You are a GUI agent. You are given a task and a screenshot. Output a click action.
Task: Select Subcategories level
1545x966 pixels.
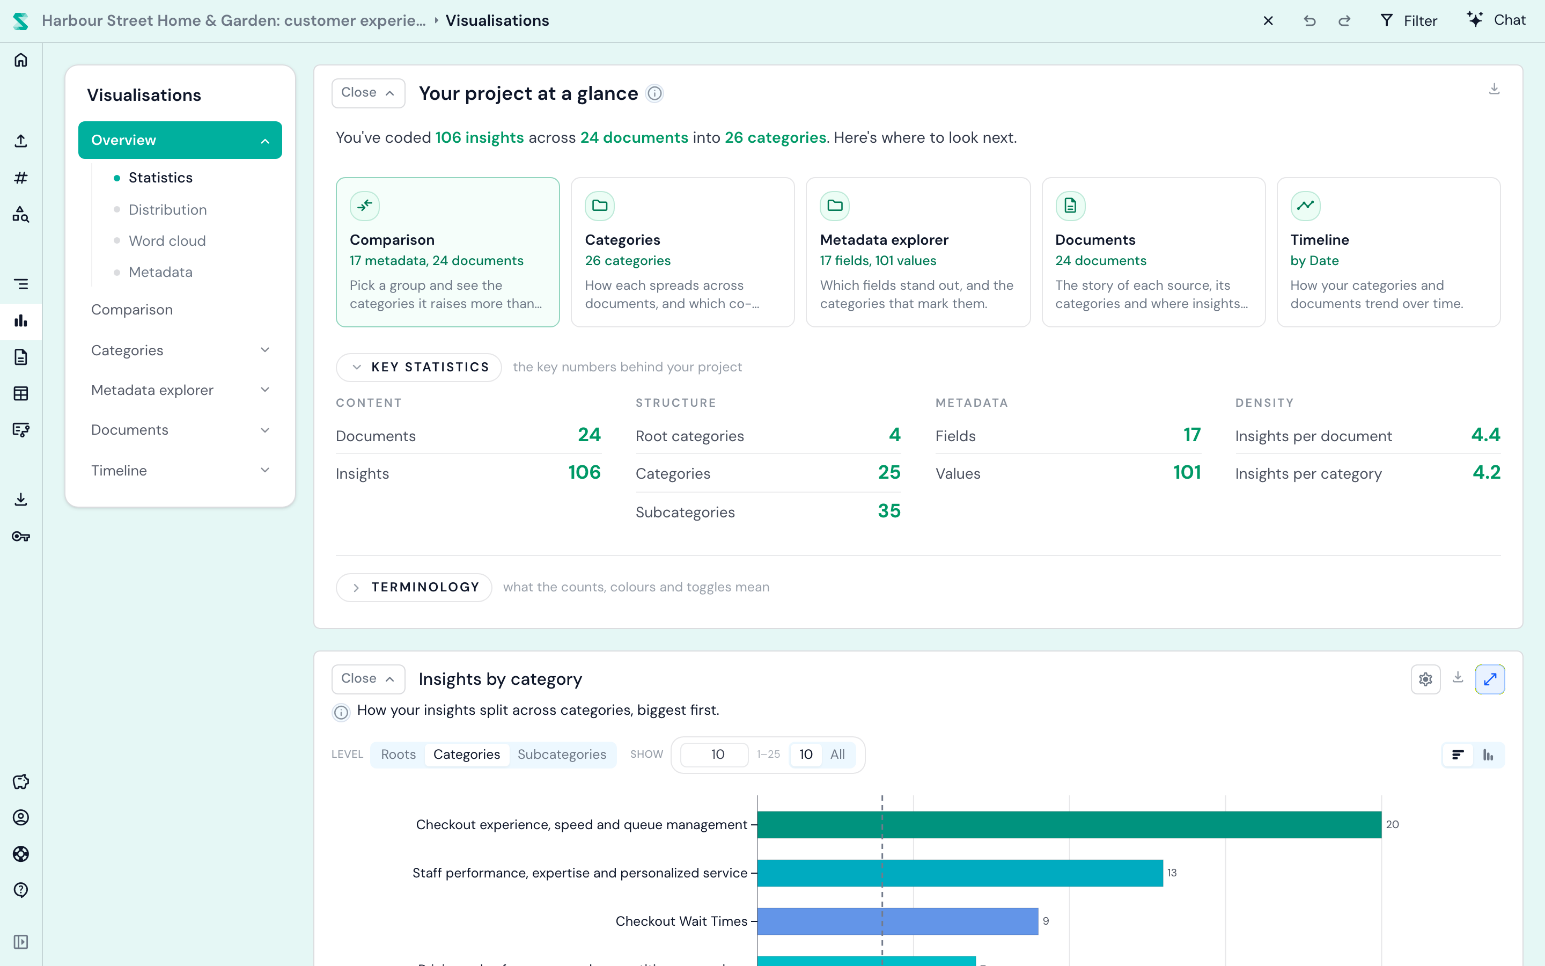coord(562,755)
